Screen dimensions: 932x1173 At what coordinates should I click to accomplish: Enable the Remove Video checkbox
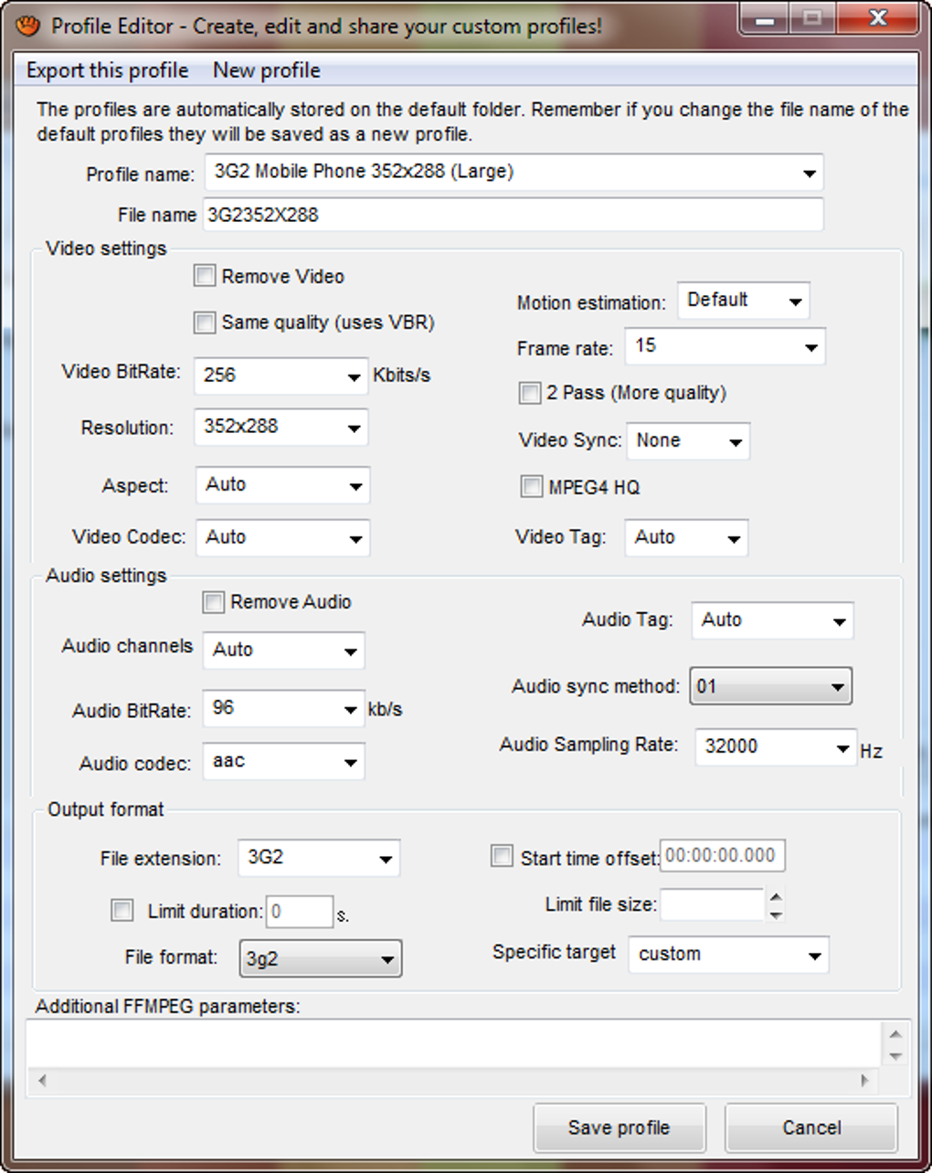(206, 276)
